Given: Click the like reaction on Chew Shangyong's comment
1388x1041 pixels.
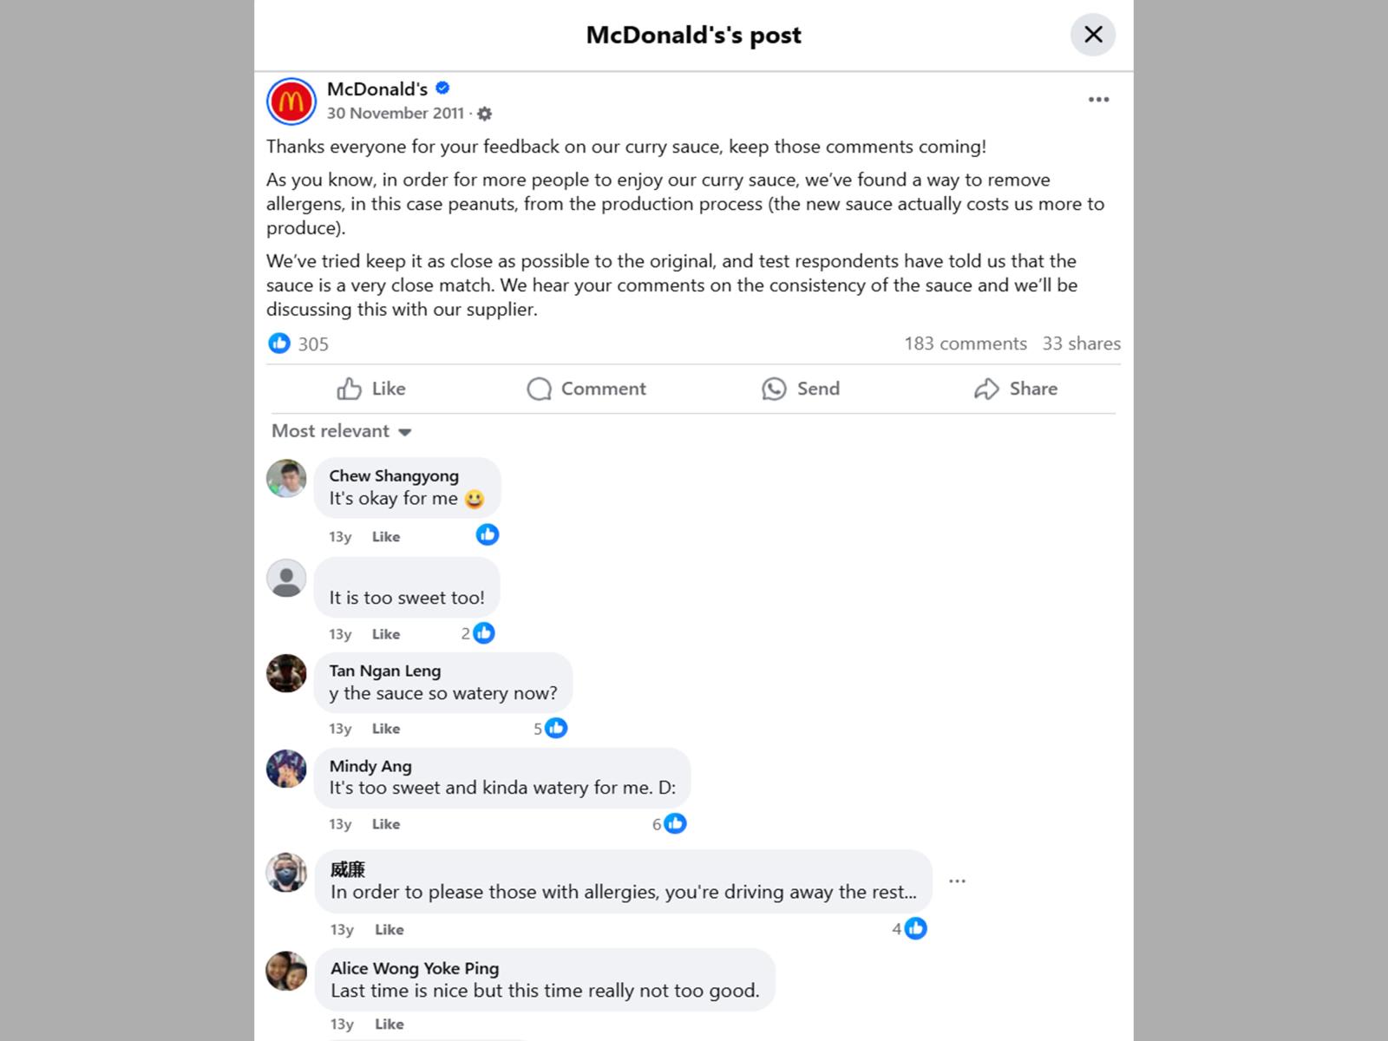Looking at the screenshot, I should coord(488,534).
